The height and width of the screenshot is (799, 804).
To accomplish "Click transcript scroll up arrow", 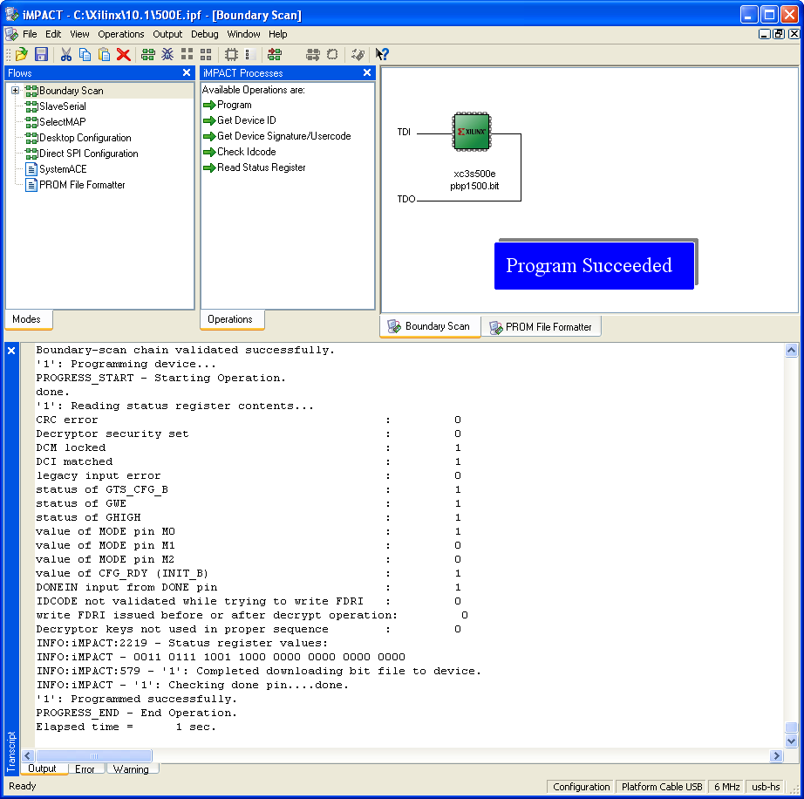I will click(791, 351).
